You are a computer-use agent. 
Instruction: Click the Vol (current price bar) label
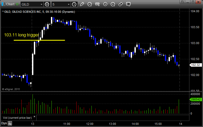(x=17, y=118)
